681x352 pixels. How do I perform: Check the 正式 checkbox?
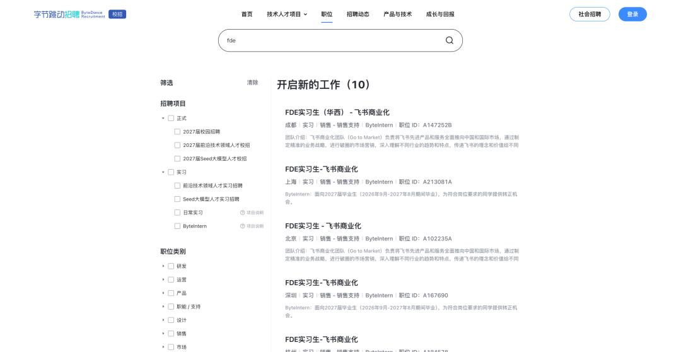[x=171, y=118]
